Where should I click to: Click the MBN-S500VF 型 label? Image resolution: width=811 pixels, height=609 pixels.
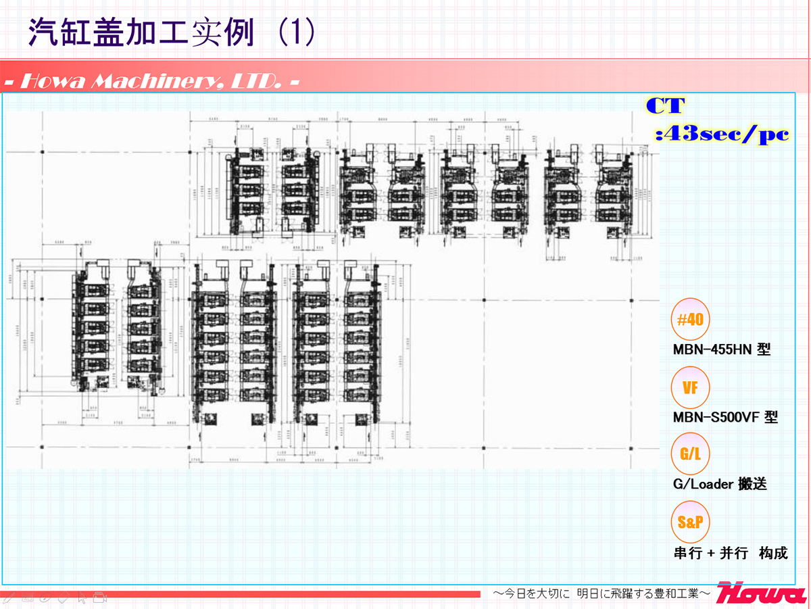click(725, 417)
